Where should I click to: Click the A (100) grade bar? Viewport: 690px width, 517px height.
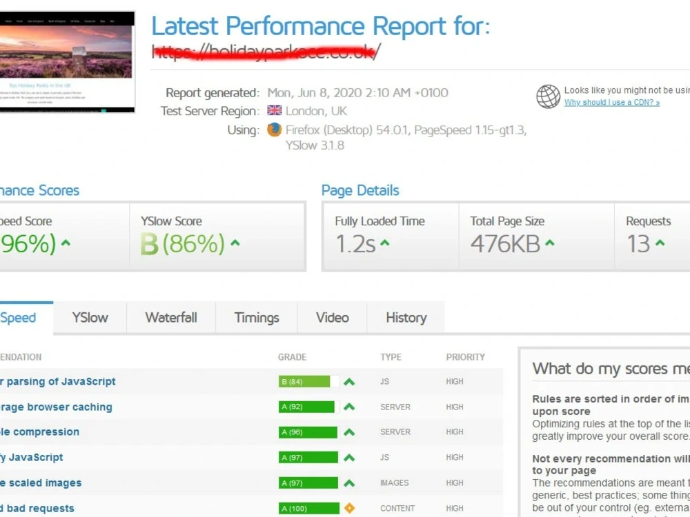pyautogui.click(x=309, y=508)
